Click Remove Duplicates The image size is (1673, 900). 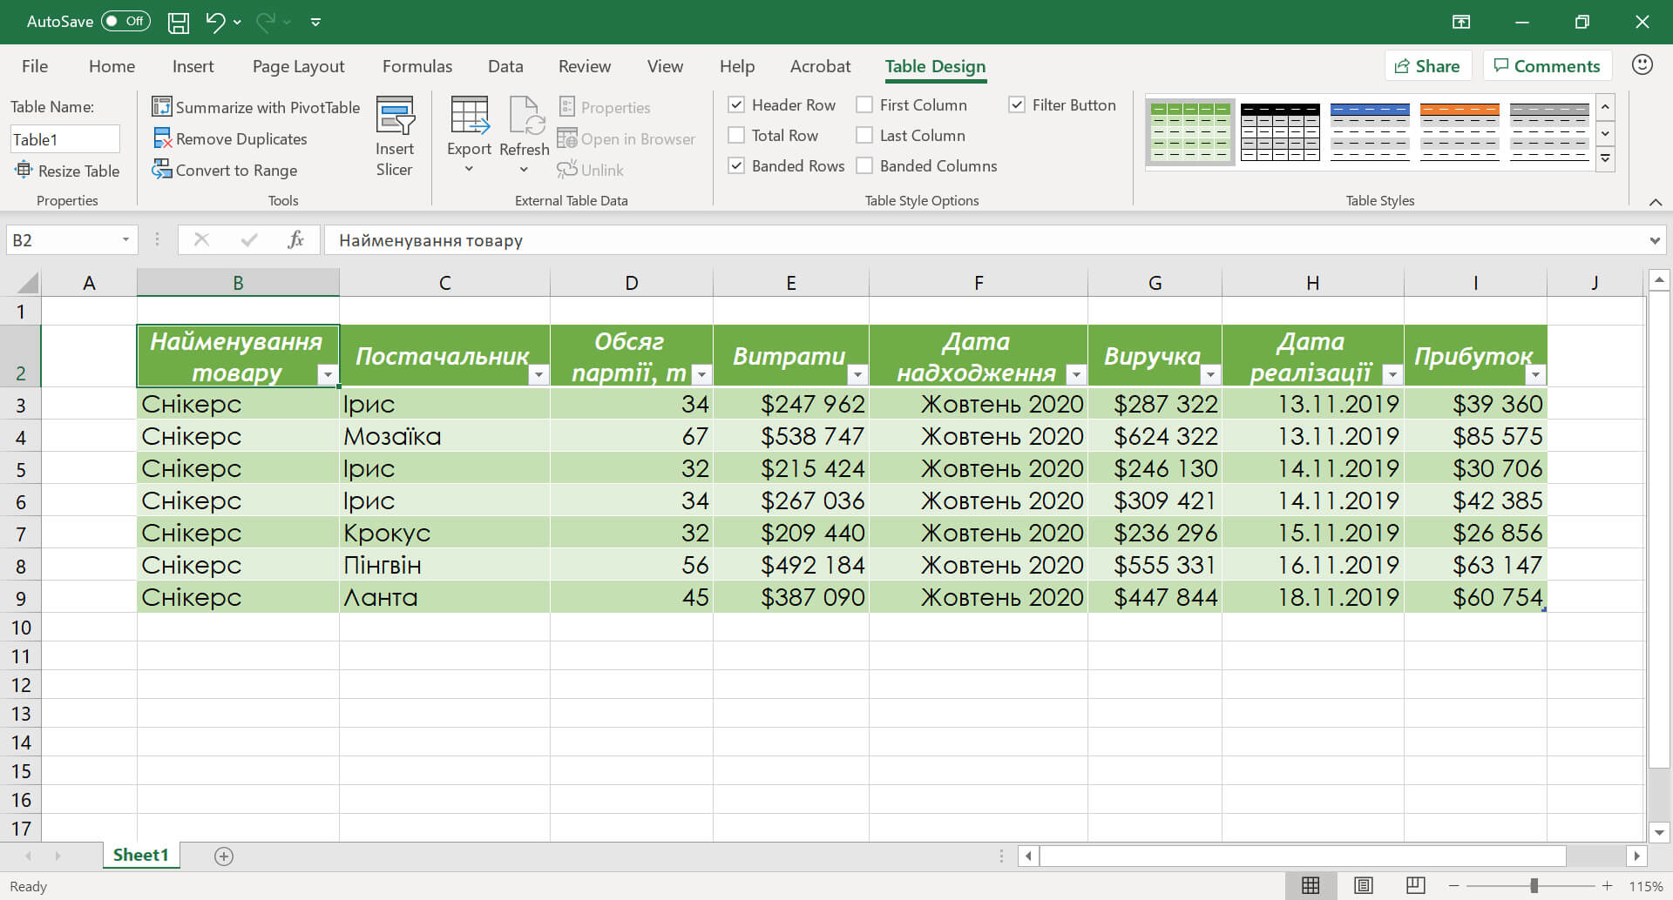[231, 138]
